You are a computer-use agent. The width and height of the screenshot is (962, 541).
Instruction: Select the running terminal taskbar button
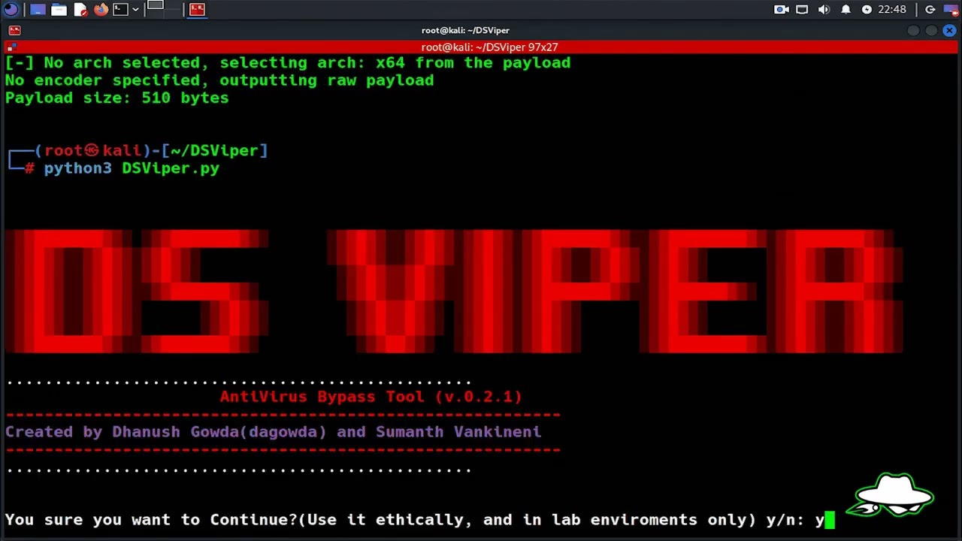(197, 10)
